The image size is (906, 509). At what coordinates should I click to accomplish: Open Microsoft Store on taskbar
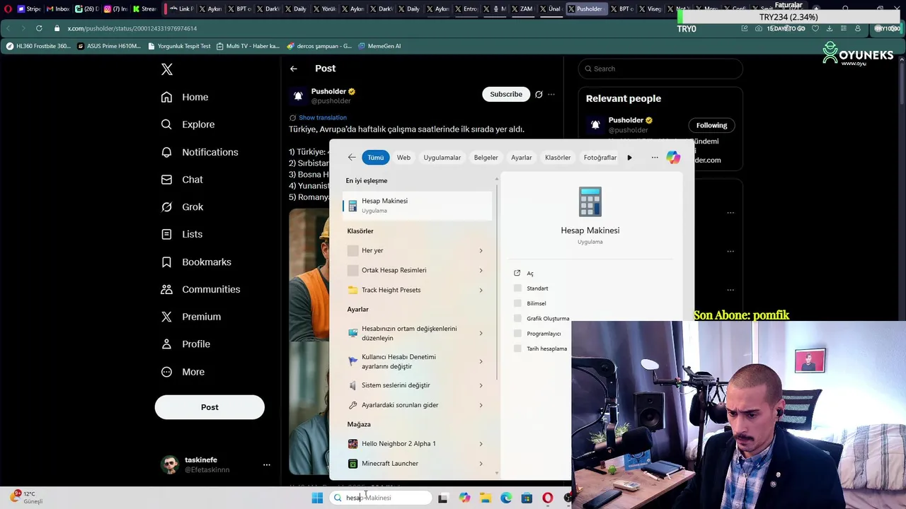(x=527, y=498)
